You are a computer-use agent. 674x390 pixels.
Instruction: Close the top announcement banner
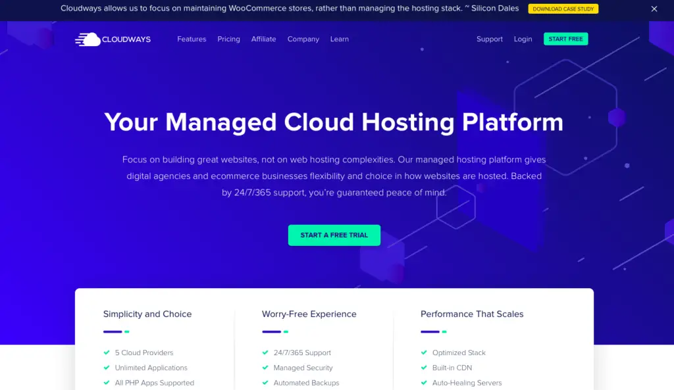click(654, 9)
